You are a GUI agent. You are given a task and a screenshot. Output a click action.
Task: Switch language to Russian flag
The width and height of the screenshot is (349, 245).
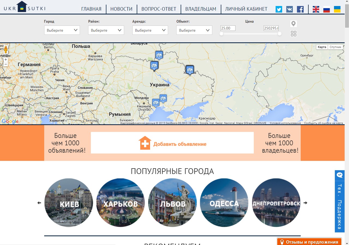click(x=327, y=9)
